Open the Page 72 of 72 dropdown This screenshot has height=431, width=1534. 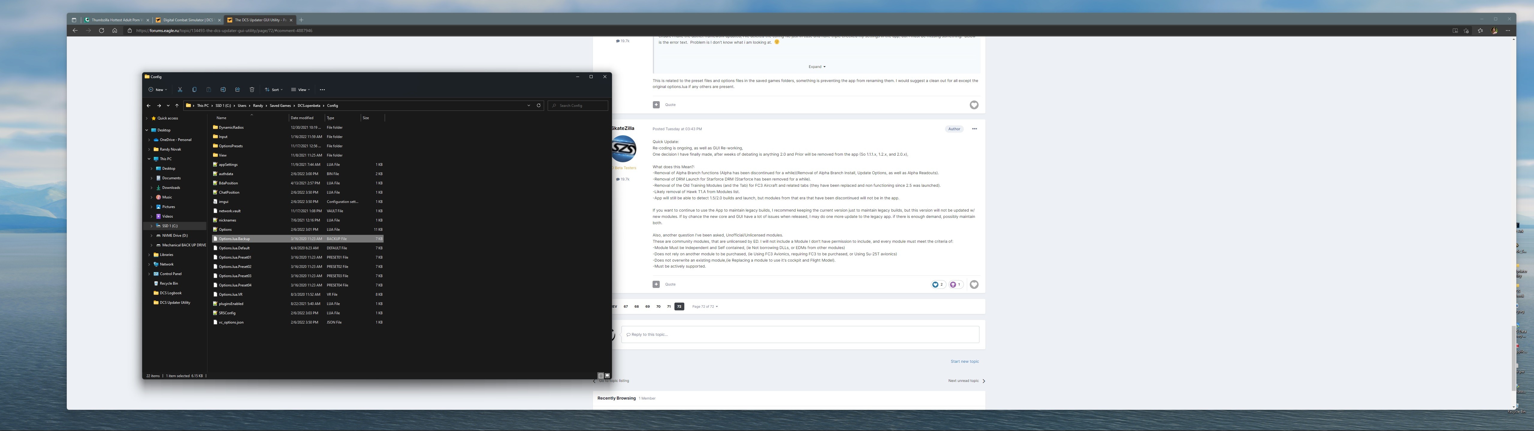click(x=704, y=306)
